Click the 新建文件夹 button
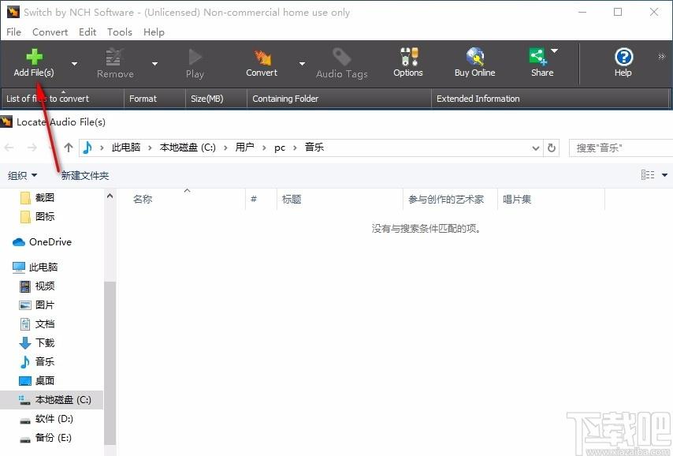Image resolution: width=673 pixels, height=456 pixels. (85, 175)
